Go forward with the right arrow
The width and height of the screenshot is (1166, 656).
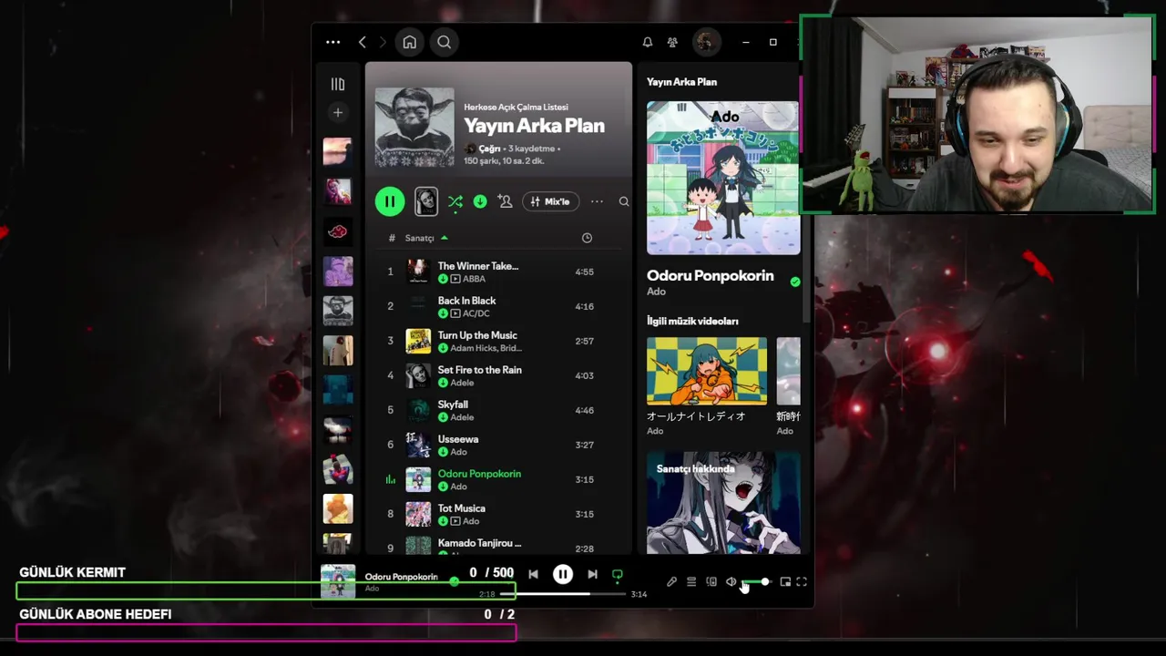coord(383,42)
